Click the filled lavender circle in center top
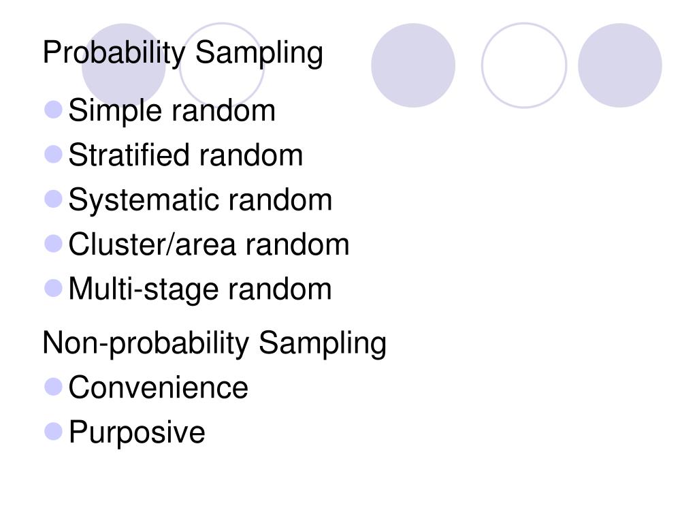Screen dimensions: 697x523 (413, 65)
